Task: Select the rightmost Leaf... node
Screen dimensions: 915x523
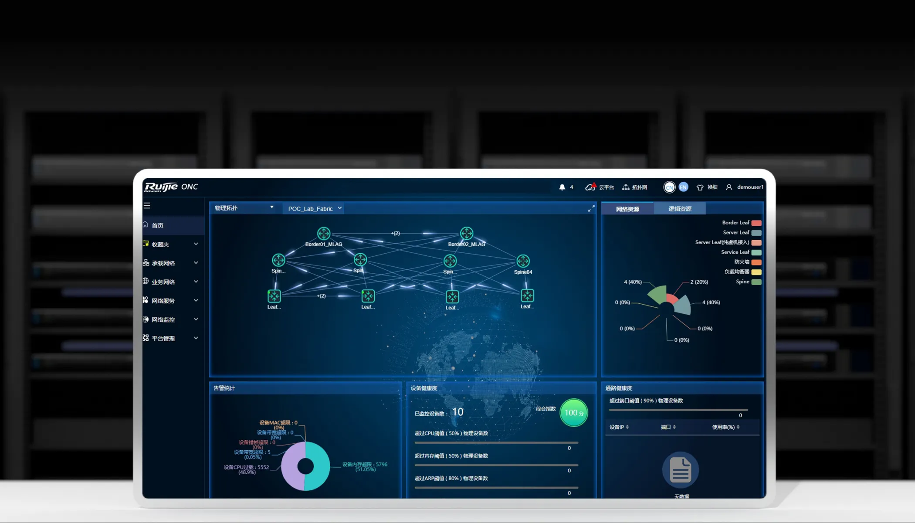Action: pyautogui.click(x=527, y=296)
